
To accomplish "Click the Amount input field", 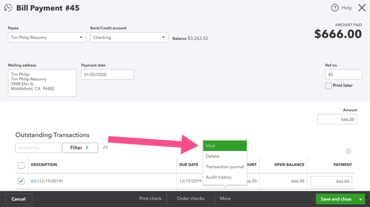I will [337, 119].
